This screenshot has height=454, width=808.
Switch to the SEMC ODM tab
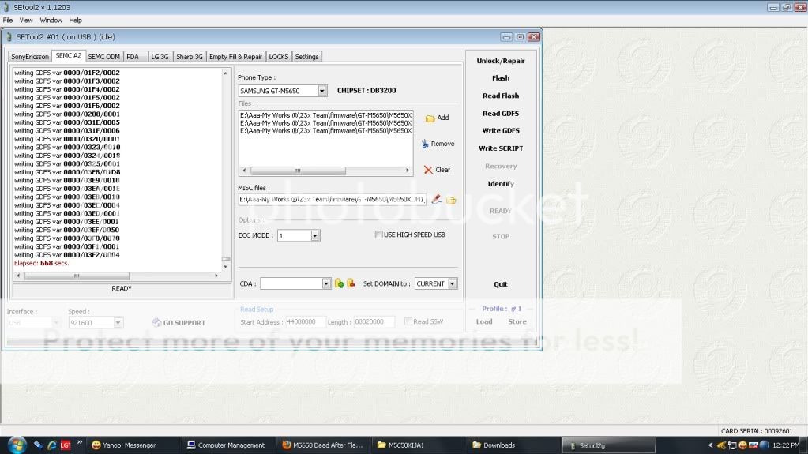103,57
